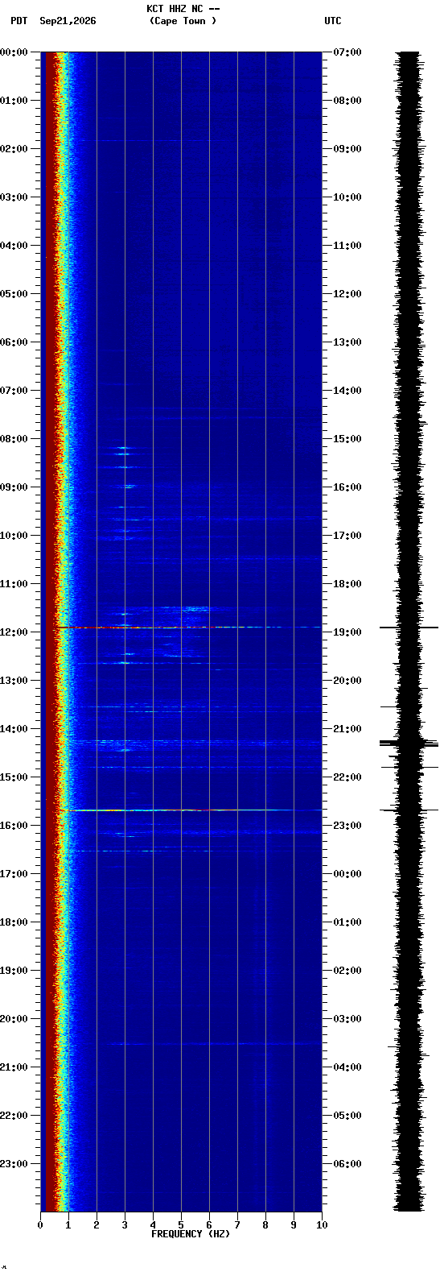
Task: Select the PDT-side '12:00' time label
Action: 14,632
